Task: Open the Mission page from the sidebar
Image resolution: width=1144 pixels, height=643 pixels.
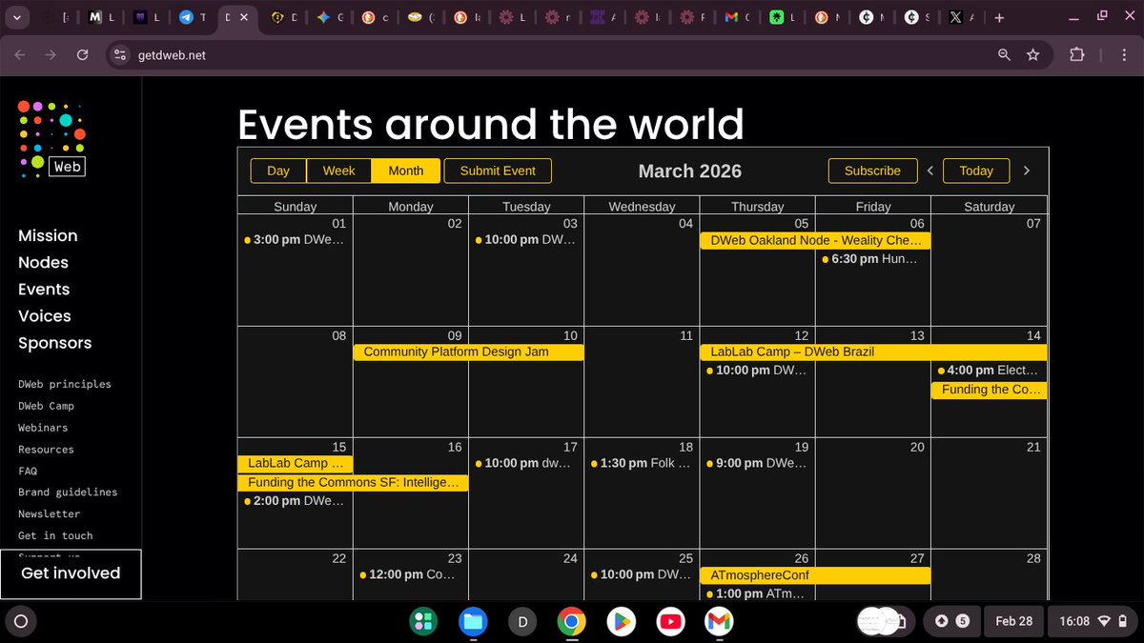Action: coord(48,235)
